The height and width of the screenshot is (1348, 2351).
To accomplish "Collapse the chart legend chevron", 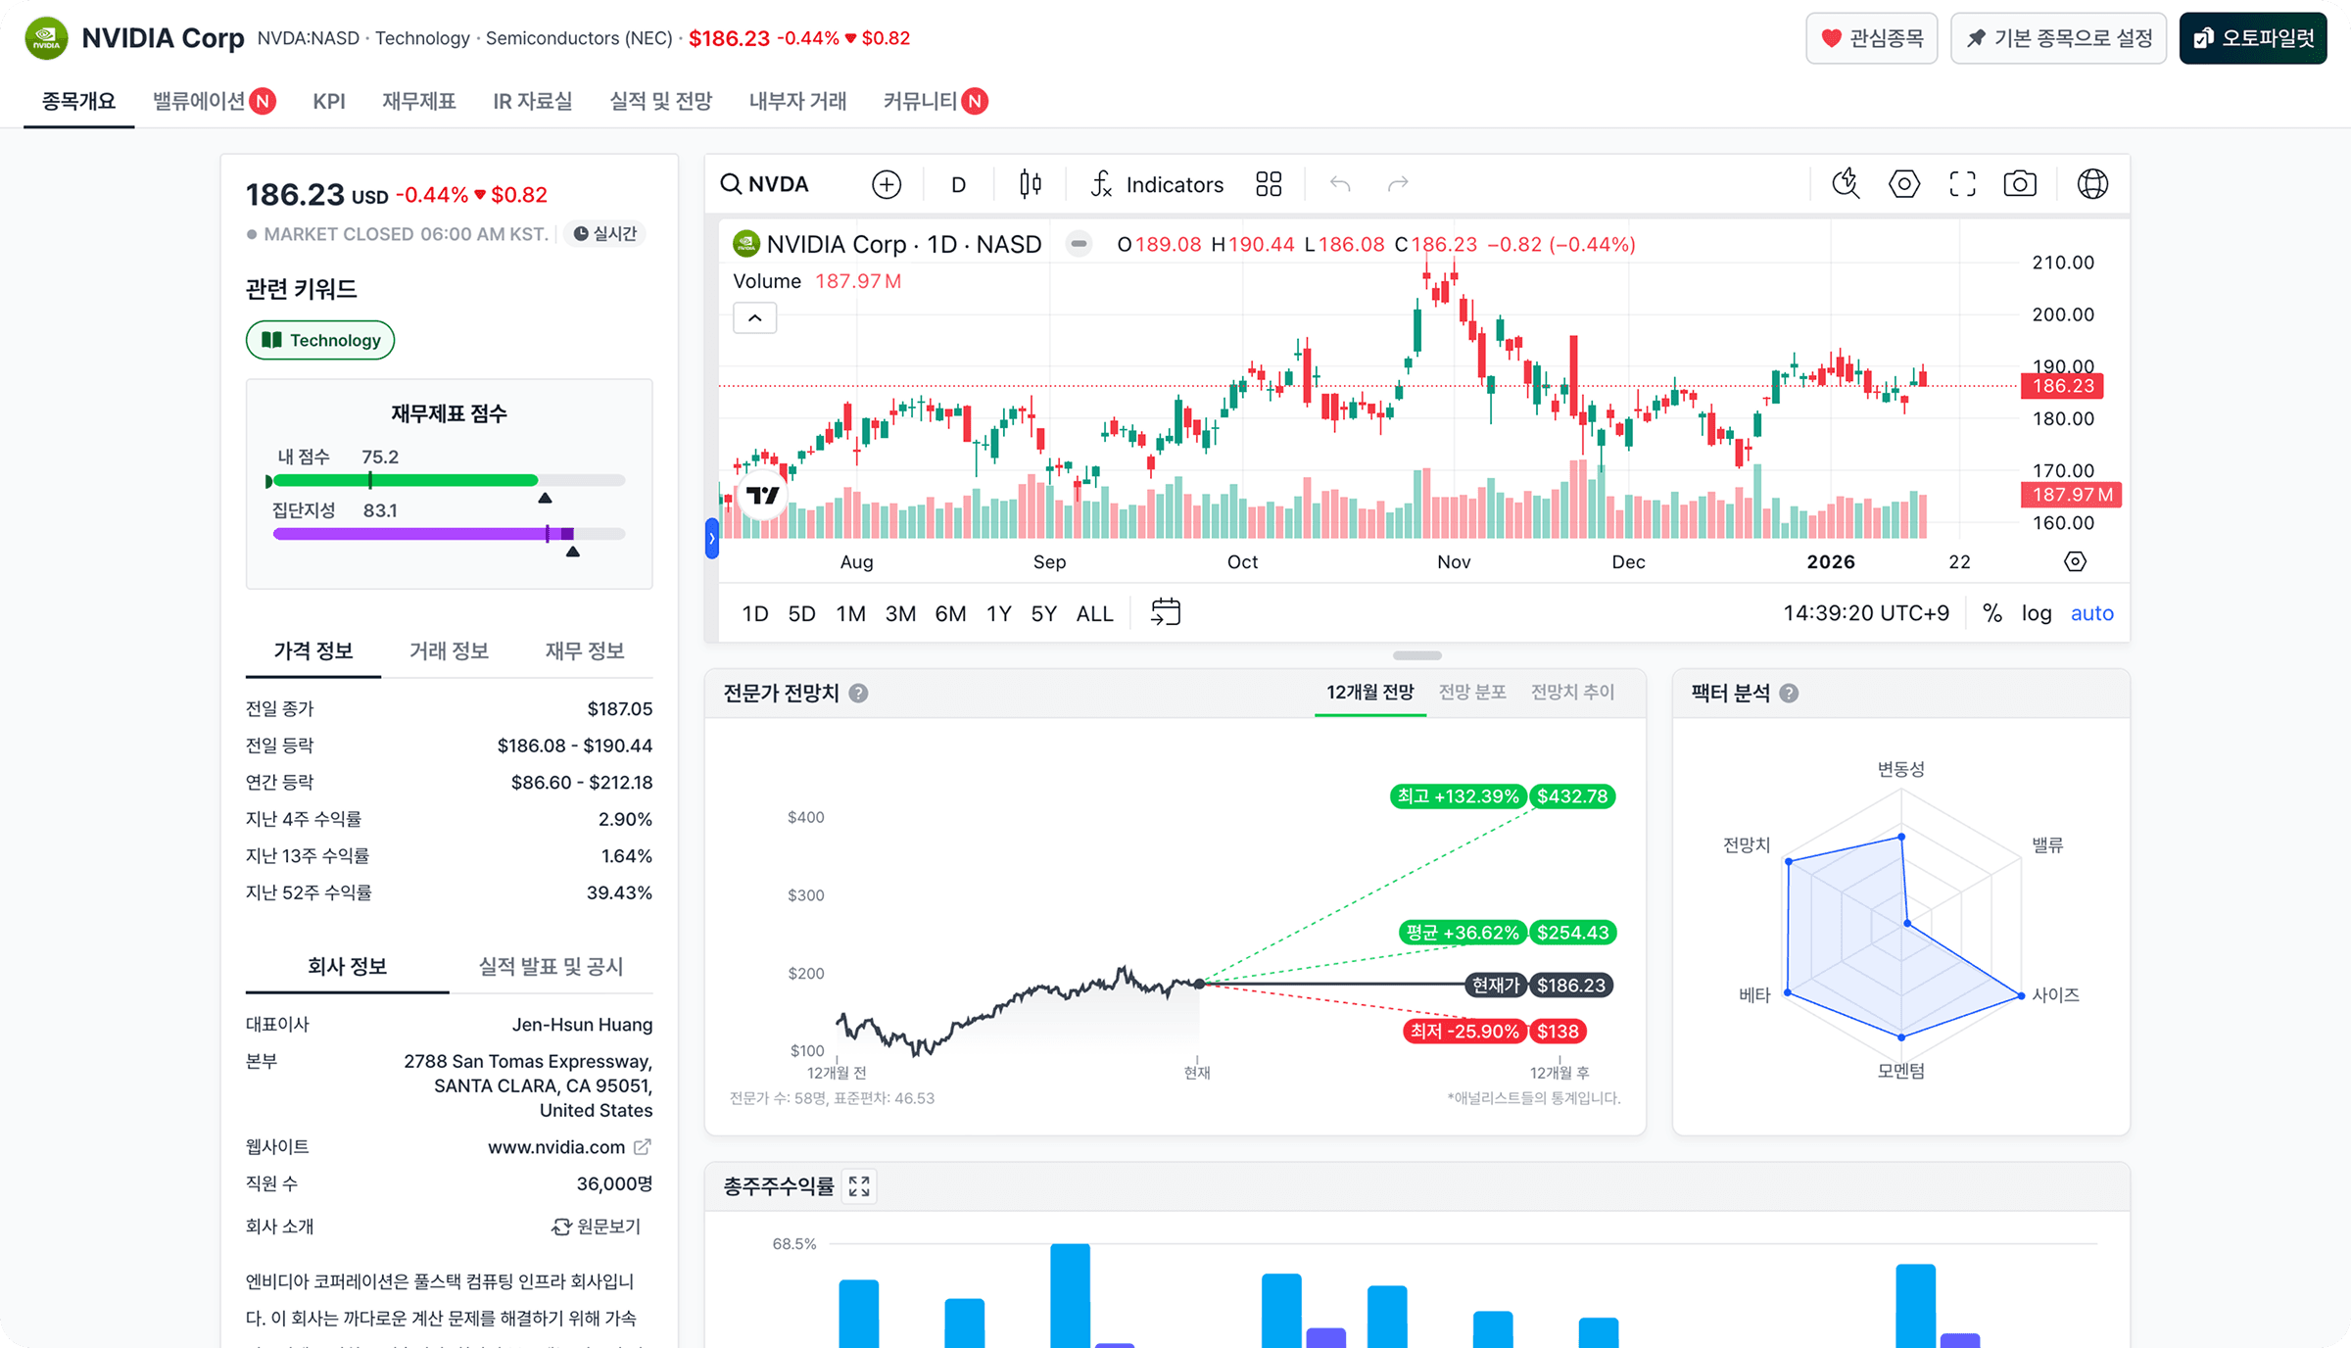I will (755, 318).
